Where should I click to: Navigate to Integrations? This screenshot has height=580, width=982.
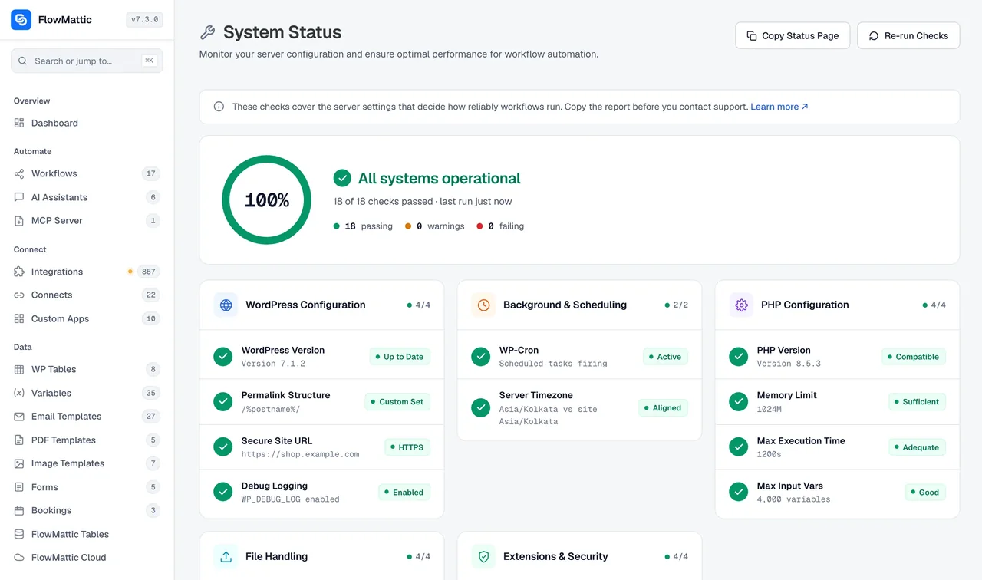click(87, 272)
